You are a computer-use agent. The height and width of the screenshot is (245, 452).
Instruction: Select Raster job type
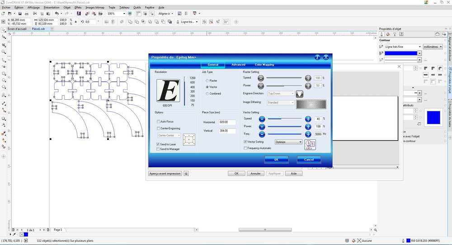click(x=207, y=81)
